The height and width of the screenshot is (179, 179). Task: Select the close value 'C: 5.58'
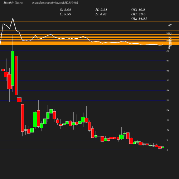[65, 14]
